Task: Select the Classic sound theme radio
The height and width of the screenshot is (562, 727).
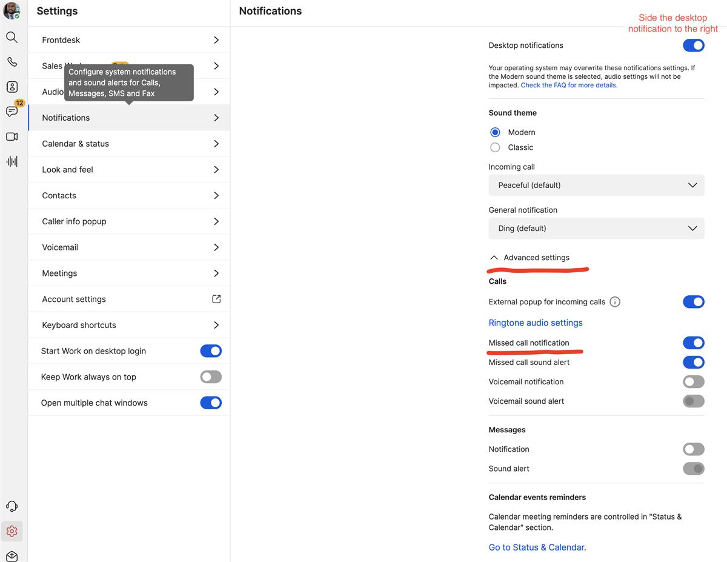Action: tap(495, 147)
